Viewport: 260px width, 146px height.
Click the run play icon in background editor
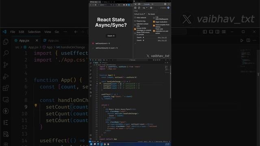click(242, 41)
